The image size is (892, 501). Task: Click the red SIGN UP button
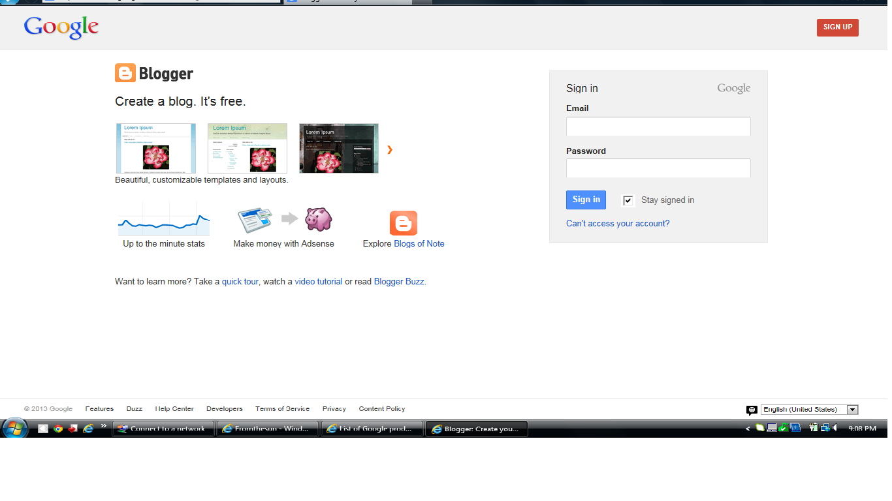pyautogui.click(x=838, y=27)
